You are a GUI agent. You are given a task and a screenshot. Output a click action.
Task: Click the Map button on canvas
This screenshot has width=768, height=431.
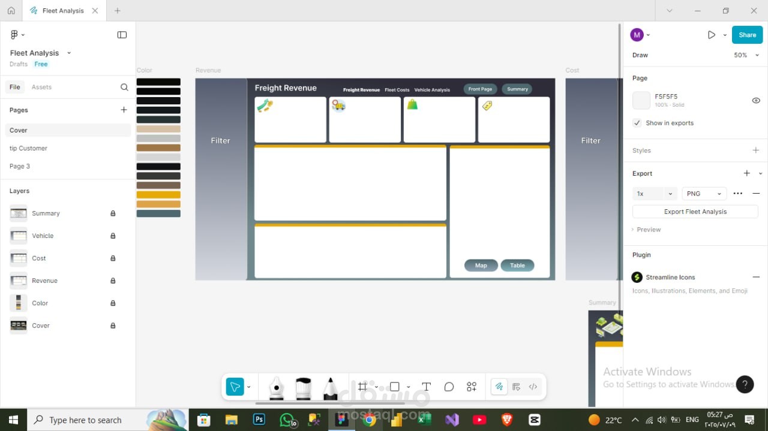[x=481, y=266]
